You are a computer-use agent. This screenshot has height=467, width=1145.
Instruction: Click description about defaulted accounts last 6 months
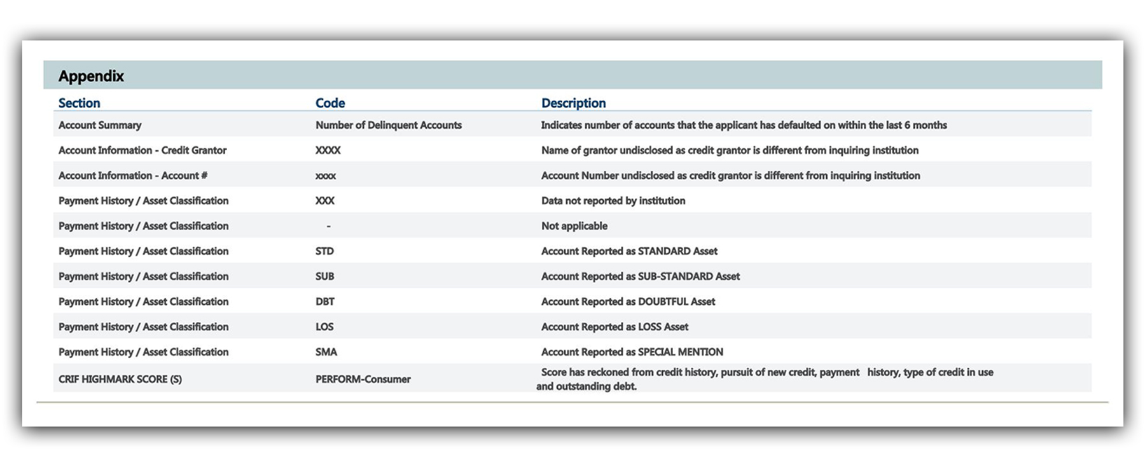pos(744,125)
